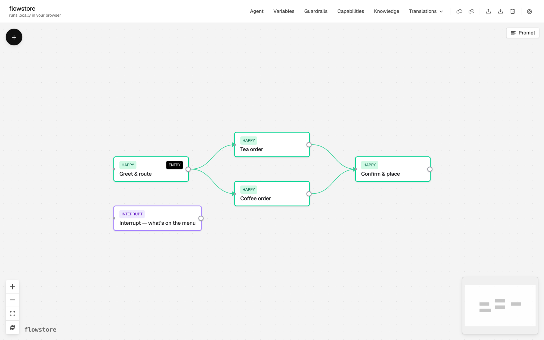Open the Capabilities tab
Screen dimensions: 544x340
click(351, 11)
